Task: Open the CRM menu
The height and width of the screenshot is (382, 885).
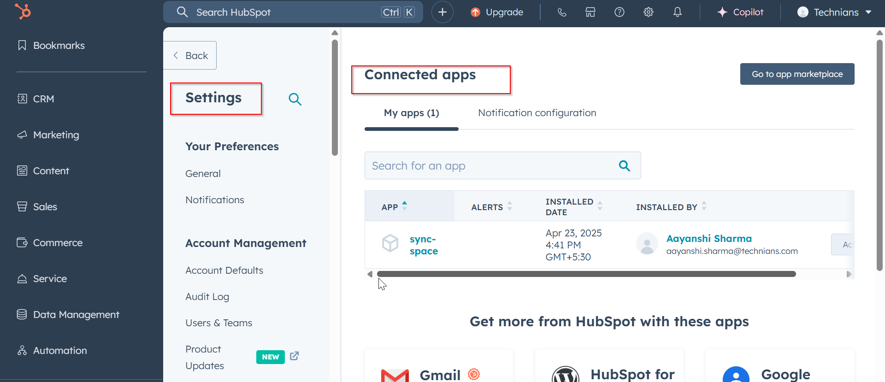Action: (36, 99)
